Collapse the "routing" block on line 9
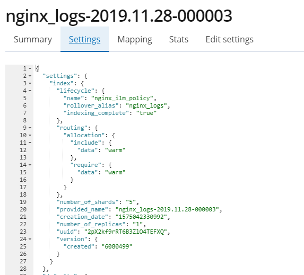This screenshot has height=275, width=304. (x=30, y=128)
